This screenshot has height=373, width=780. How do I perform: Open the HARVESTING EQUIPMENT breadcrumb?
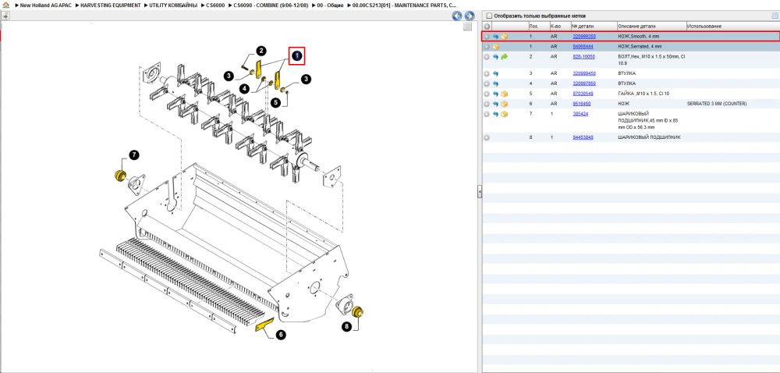point(111,5)
